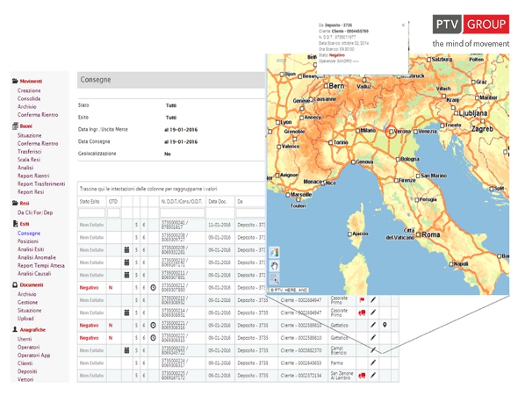Open Scala Resi link
Viewport: 518px width, 395px height.
click(29, 160)
